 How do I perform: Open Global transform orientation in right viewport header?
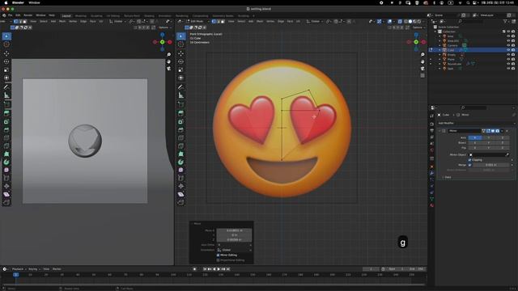pos(315,21)
